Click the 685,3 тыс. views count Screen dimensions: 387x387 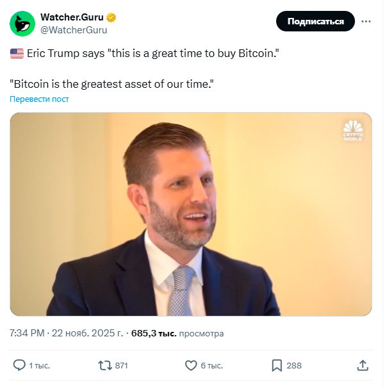coord(154,333)
